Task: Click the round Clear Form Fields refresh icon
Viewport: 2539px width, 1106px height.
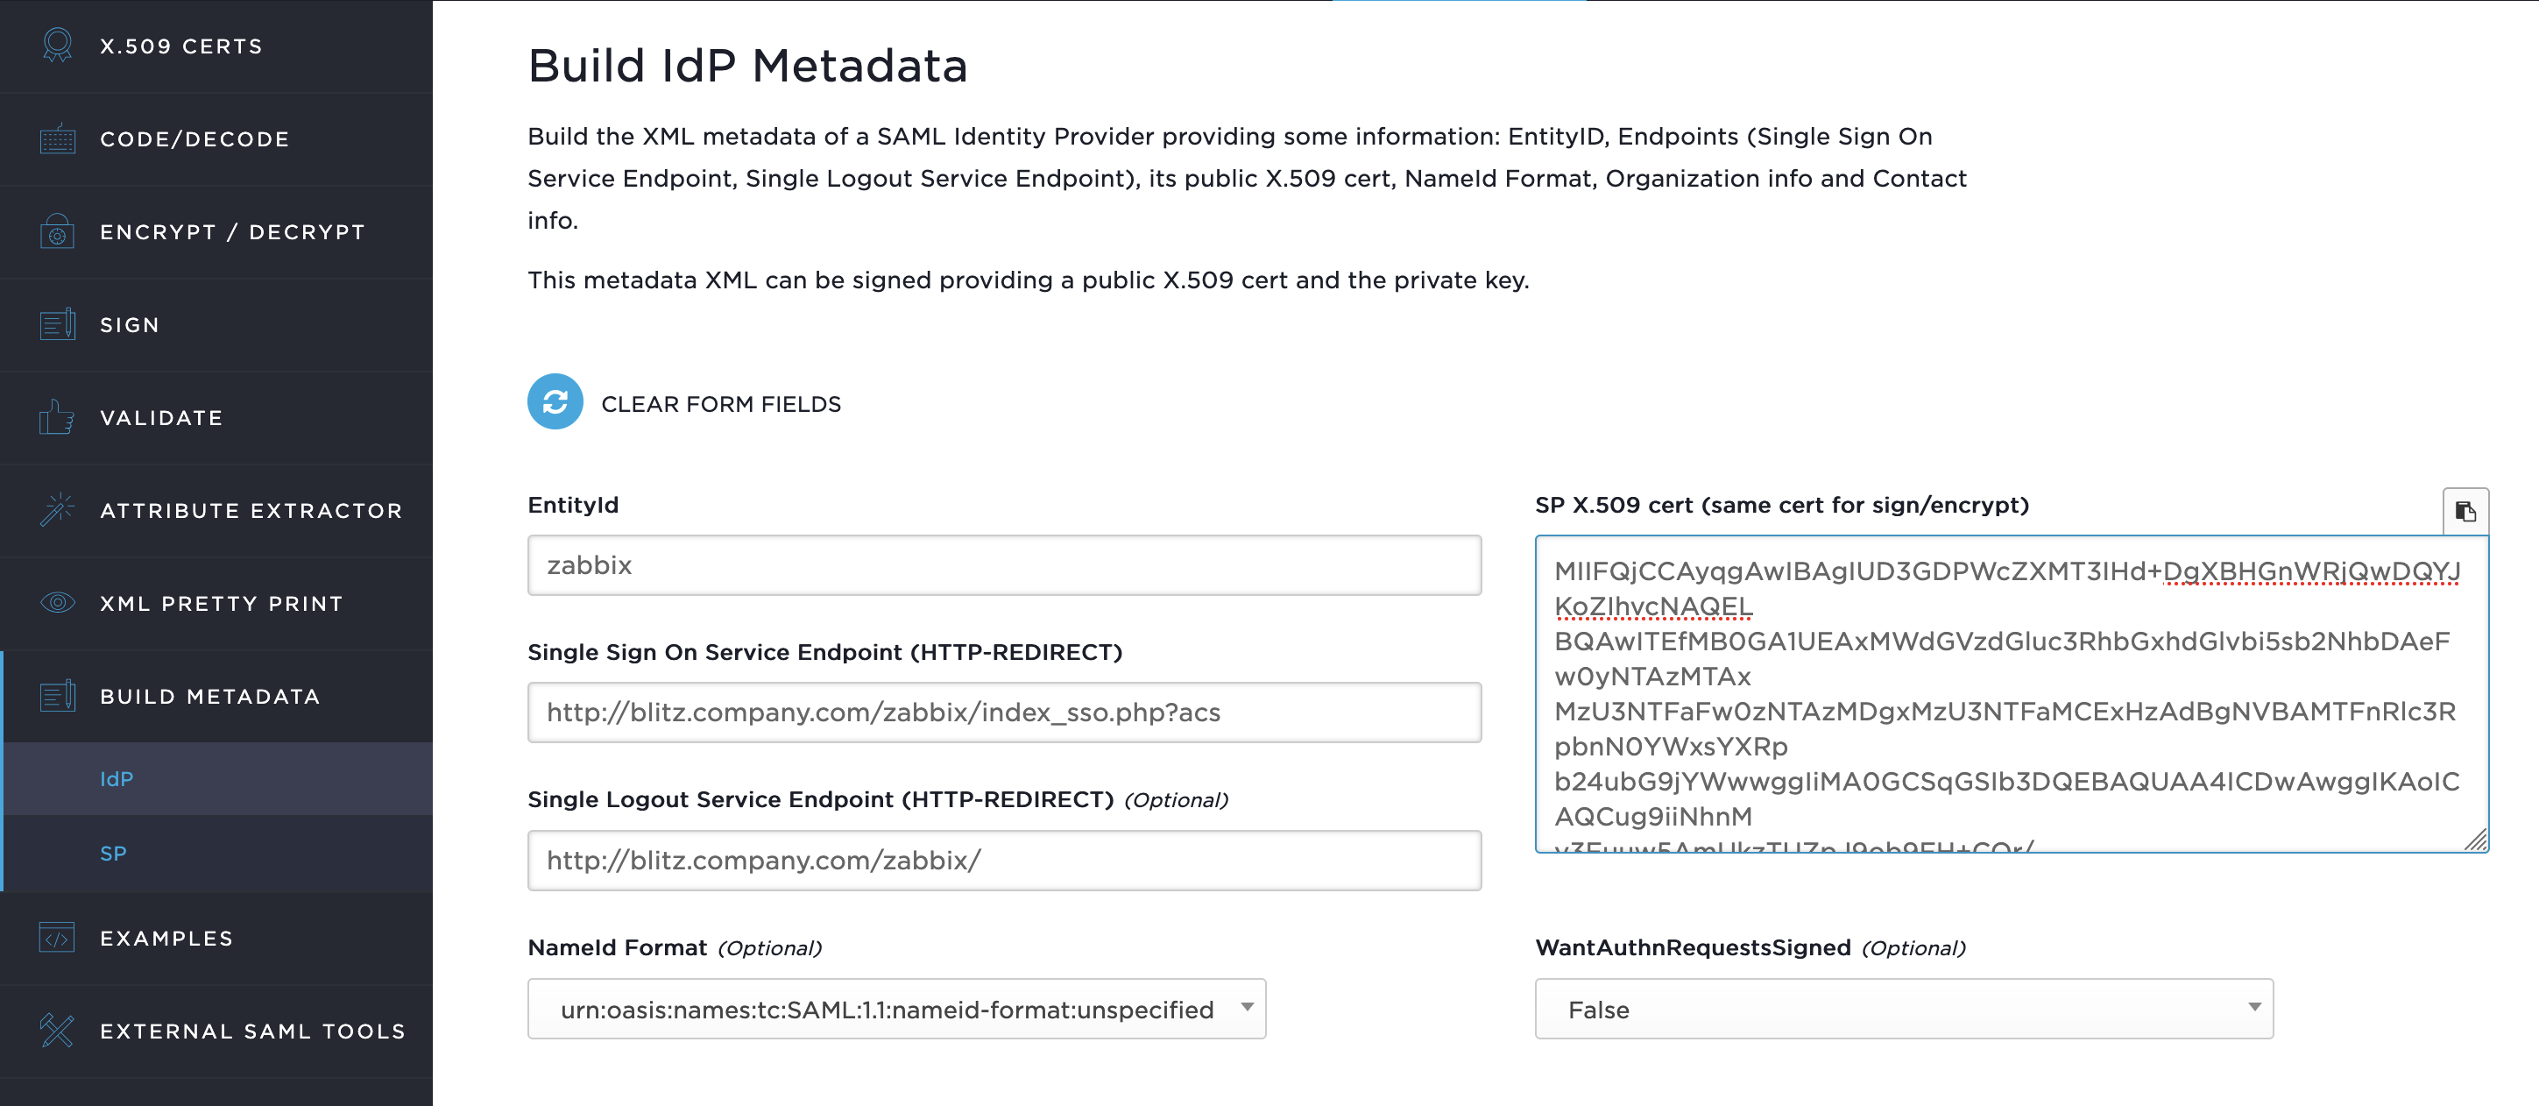Action: 555,401
